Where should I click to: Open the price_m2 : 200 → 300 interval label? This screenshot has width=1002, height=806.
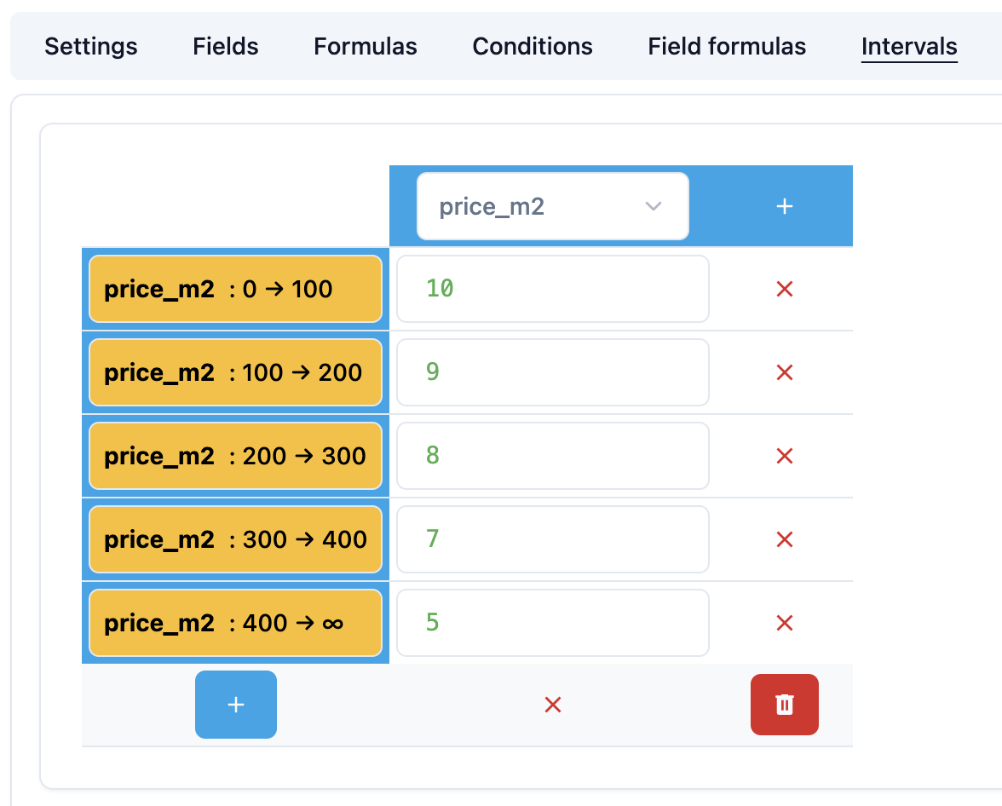click(x=235, y=456)
